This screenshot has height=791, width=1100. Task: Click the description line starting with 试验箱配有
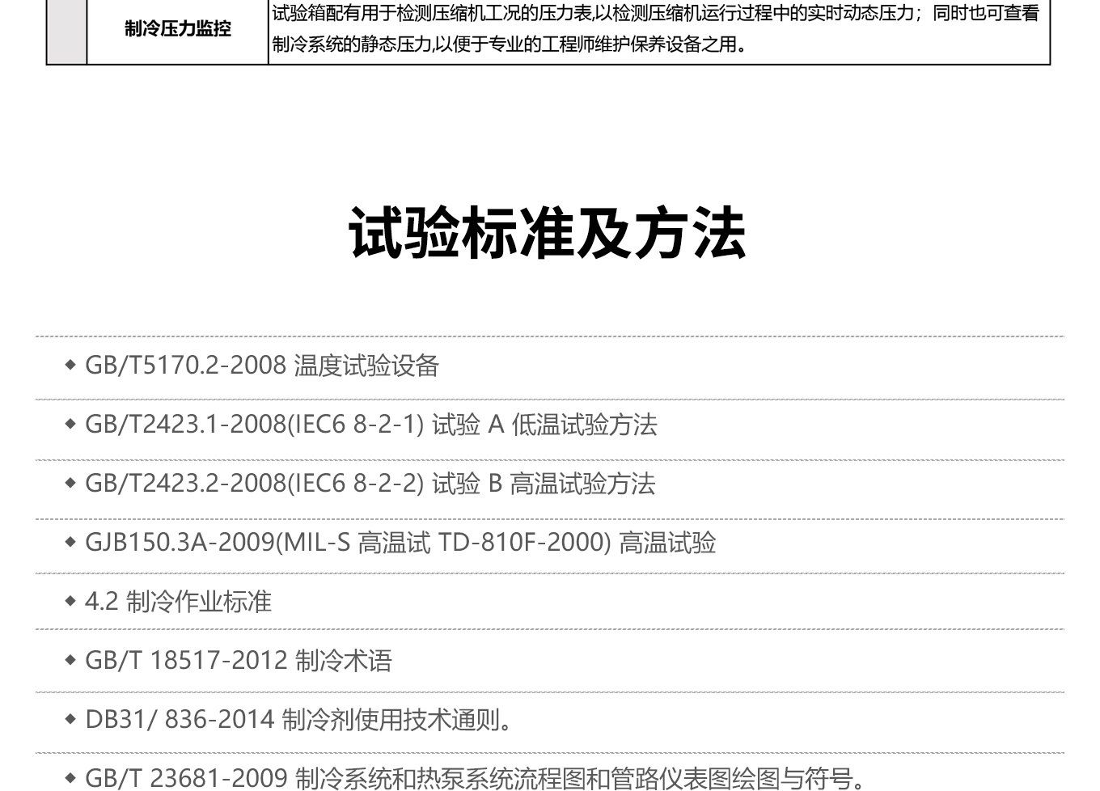point(655,14)
